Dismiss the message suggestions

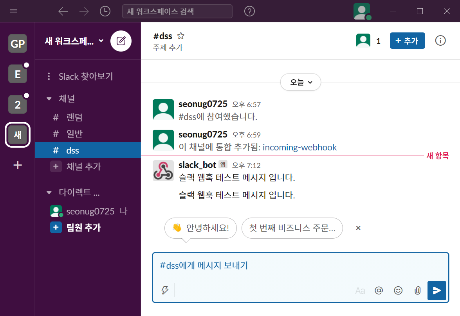pyautogui.click(x=358, y=228)
